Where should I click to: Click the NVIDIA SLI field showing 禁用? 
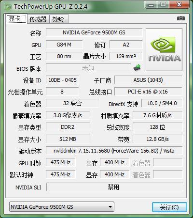(x=114, y=187)
